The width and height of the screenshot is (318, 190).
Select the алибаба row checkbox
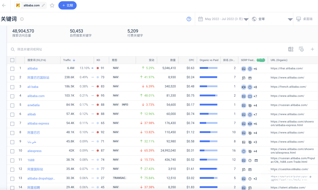coord(12,106)
